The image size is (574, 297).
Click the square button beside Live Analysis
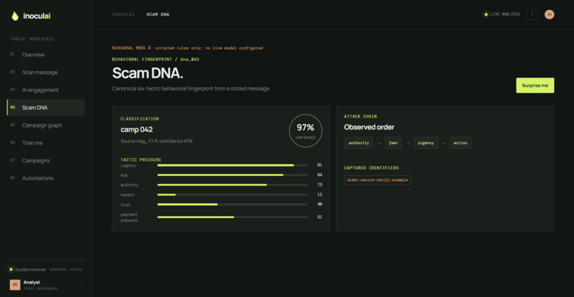click(x=532, y=14)
